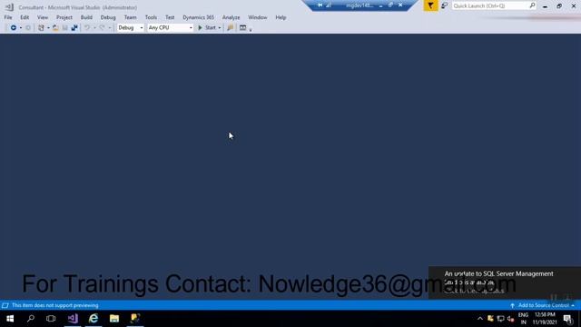The width and height of the screenshot is (581, 327).
Task: Close the remote session via connection bar
Action: pos(400,5)
